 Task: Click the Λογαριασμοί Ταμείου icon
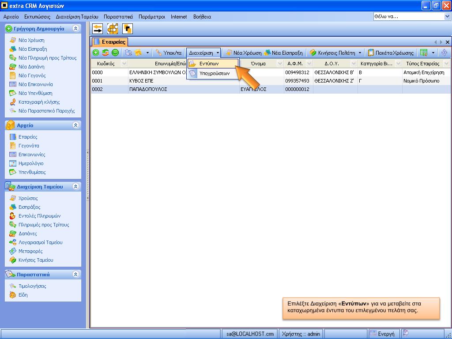pyautogui.click(x=13, y=242)
